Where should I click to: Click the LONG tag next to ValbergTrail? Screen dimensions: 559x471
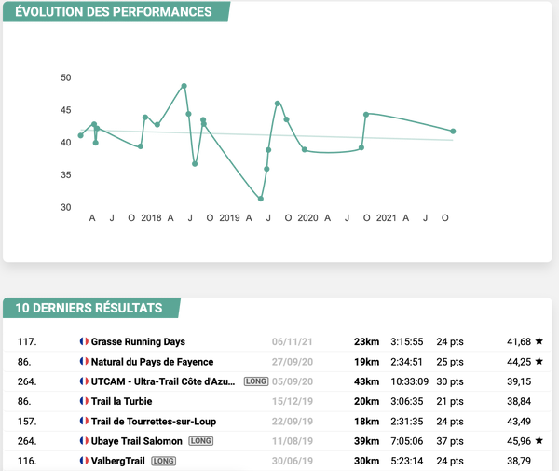164,459
